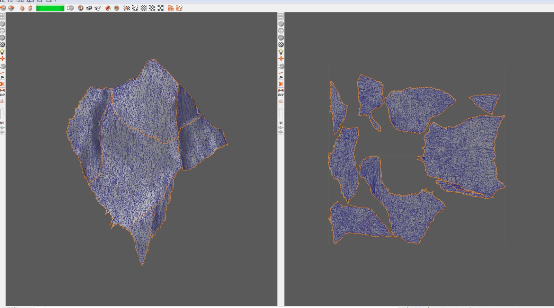Click the orange right arrow redo icon
This screenshot has width=554, height=308.
pos(11,8)
